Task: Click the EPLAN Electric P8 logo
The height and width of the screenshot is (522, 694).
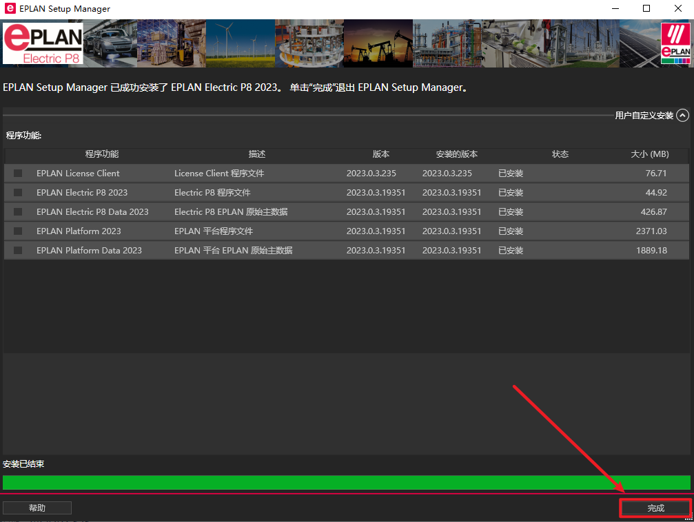Action: tap(43, 44)
